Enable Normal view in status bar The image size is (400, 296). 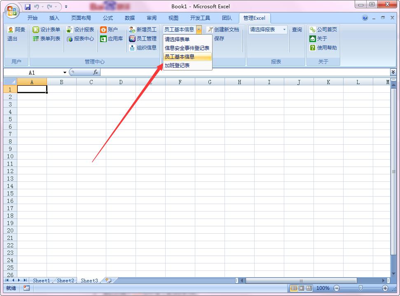(293, 288)
